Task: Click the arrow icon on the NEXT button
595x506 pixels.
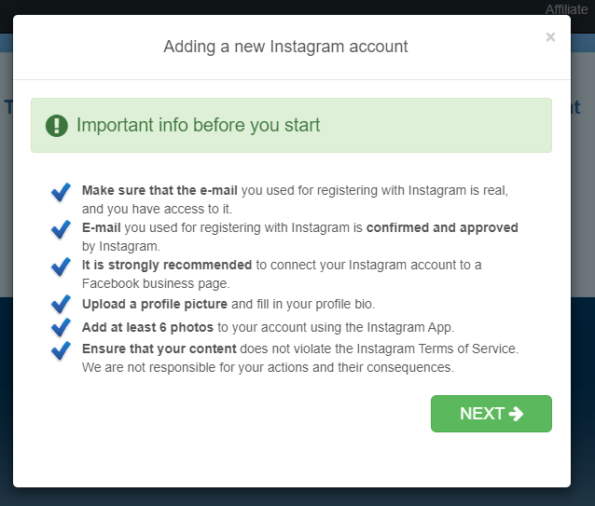Action: 517,414
